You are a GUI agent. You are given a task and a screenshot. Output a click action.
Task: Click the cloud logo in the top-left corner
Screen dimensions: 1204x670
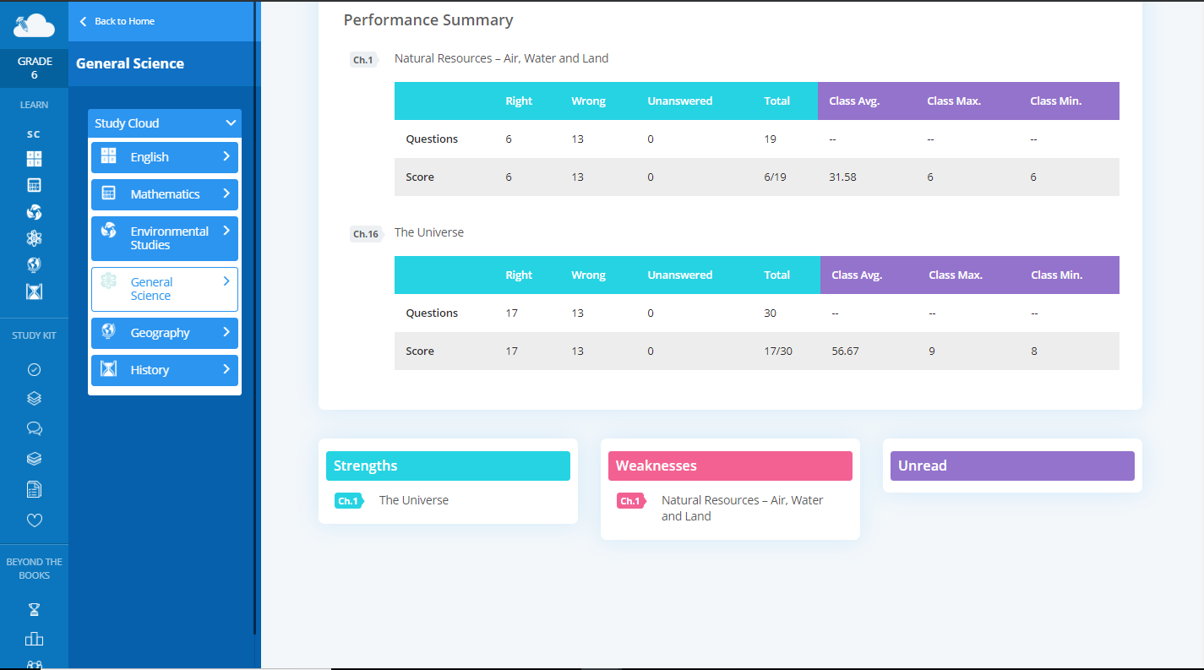(x=34, y=25)
